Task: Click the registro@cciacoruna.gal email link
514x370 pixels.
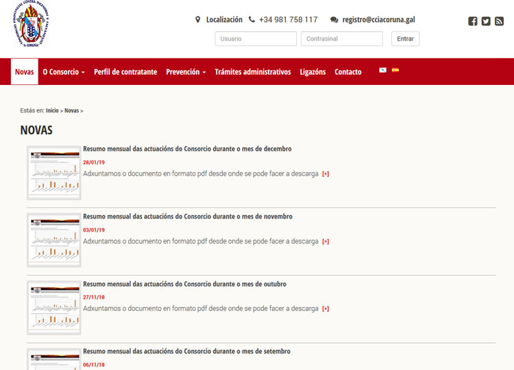Action: [378, 20]
